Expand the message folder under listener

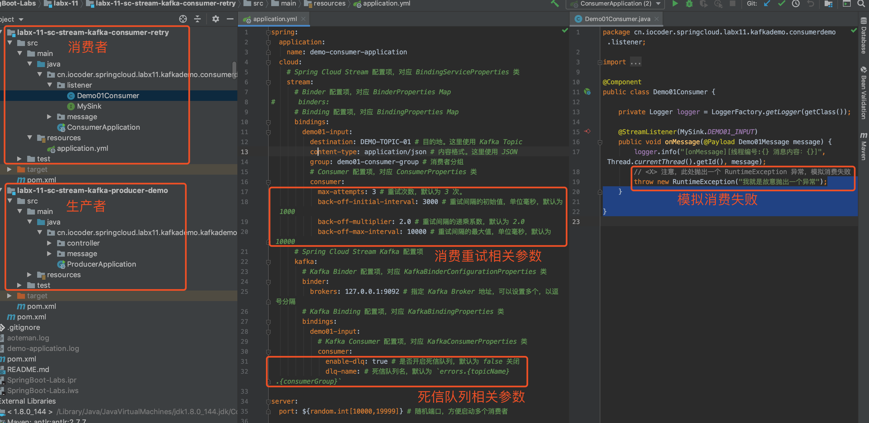49,117
